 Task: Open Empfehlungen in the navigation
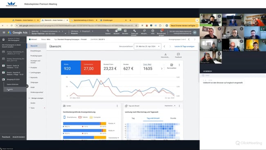pyautogui.click(x=36, y=51)
